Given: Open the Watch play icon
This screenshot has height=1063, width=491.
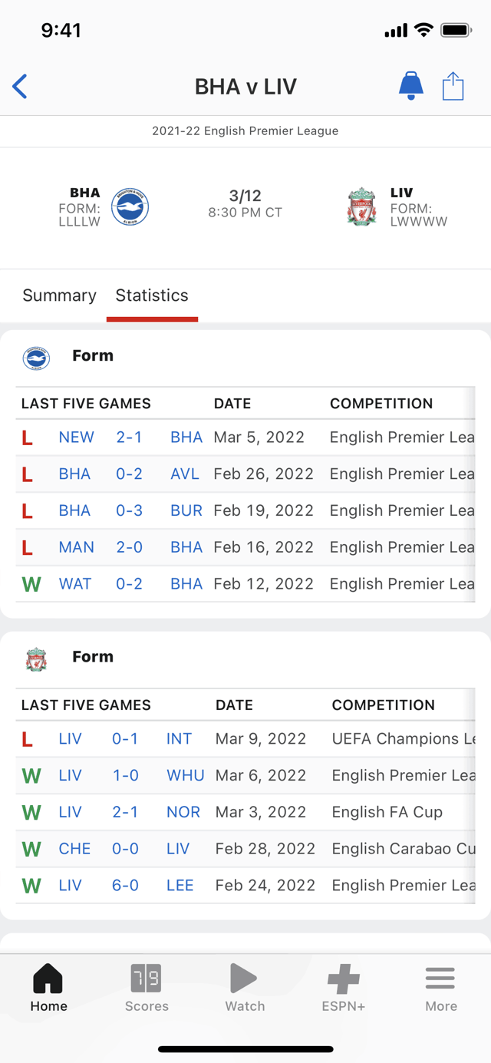Looking at the screenshot, I should click(244, 978).
